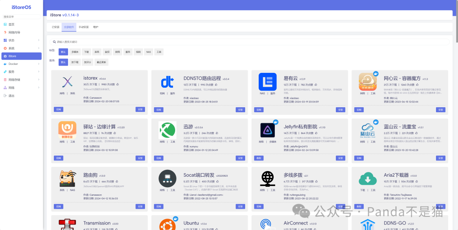The width and height of the screenshot is (458, 230).
Task: Click the 驿站 边缘计算 orange icon
Action: click(x=67, y=130)
